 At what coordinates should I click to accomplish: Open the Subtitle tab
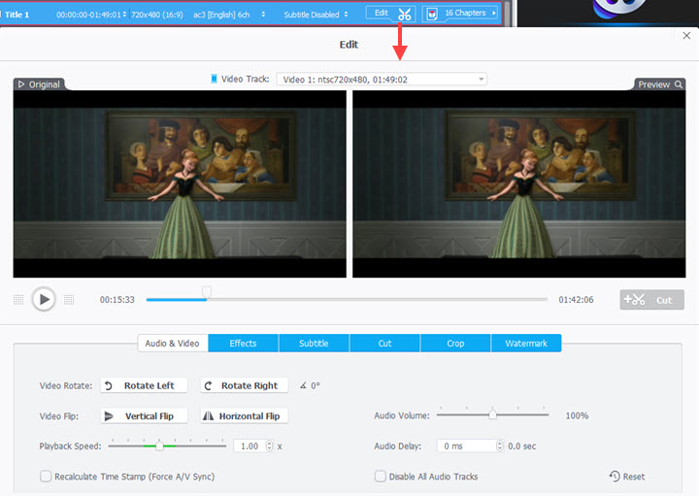[314, 344]
